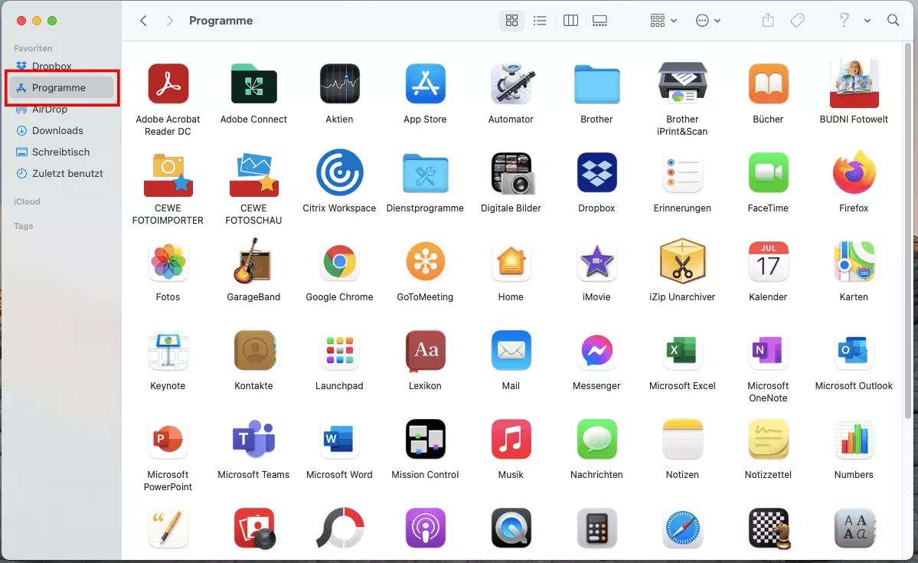Expand toolbar overflow chevron
This screenshot has height=563, width=918.
point(867,21)
